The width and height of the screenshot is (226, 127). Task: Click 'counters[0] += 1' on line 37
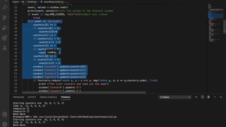pos(44,25)
